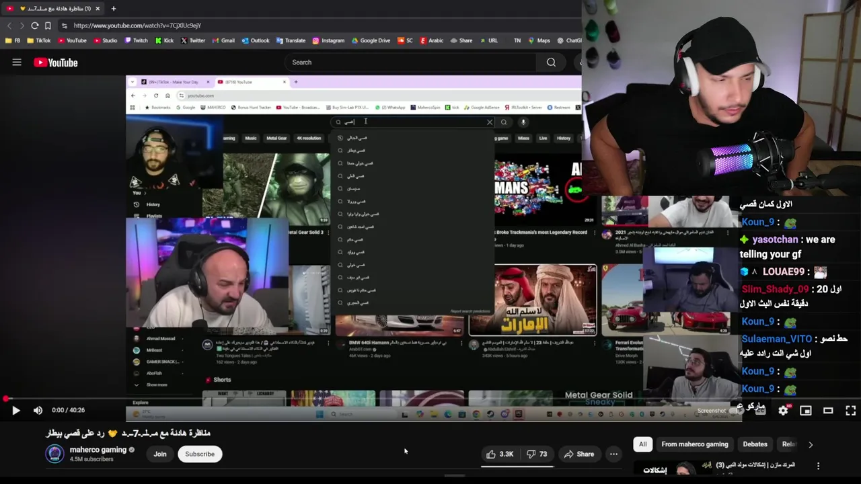Toggle theater mode on the player
The image size is (861, 484).
[x=828, y=410]
